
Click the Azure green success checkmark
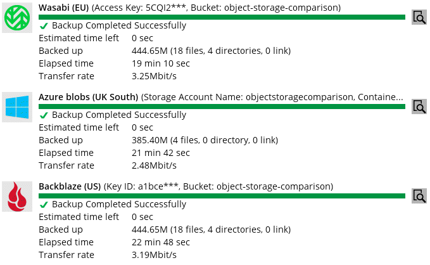point(44,115)
